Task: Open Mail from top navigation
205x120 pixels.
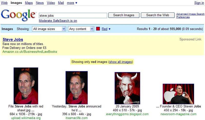Action: pyautogui.click(x=61, y=3)
